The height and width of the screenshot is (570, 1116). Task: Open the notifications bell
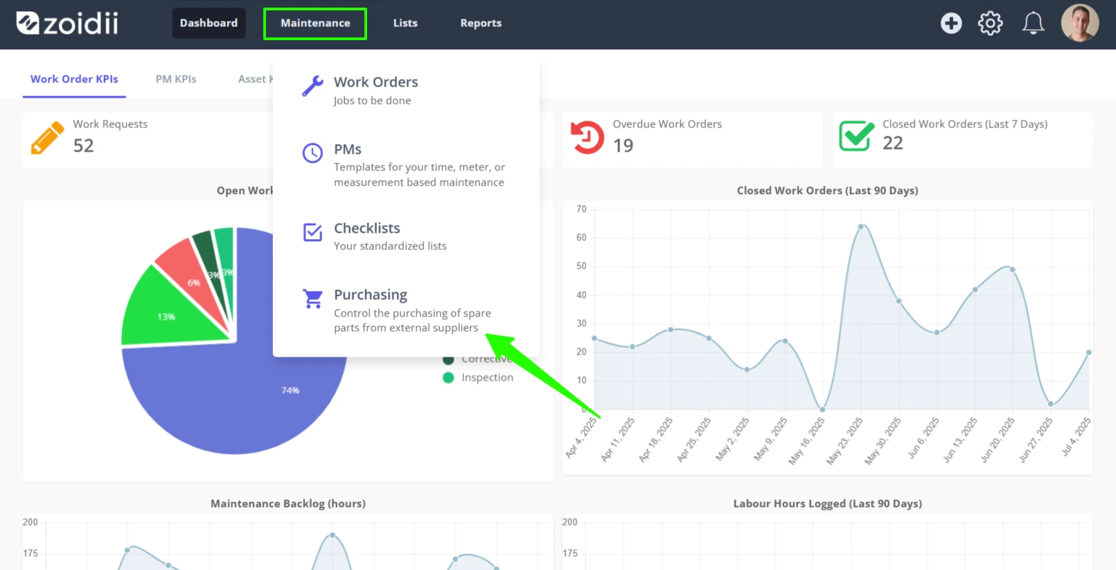pos(1033,23)
